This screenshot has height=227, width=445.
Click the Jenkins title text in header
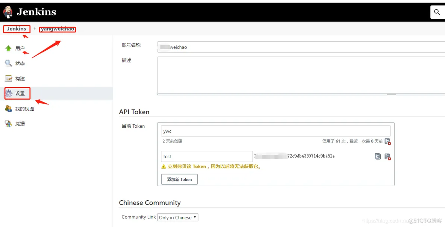(x=36, y=12)
